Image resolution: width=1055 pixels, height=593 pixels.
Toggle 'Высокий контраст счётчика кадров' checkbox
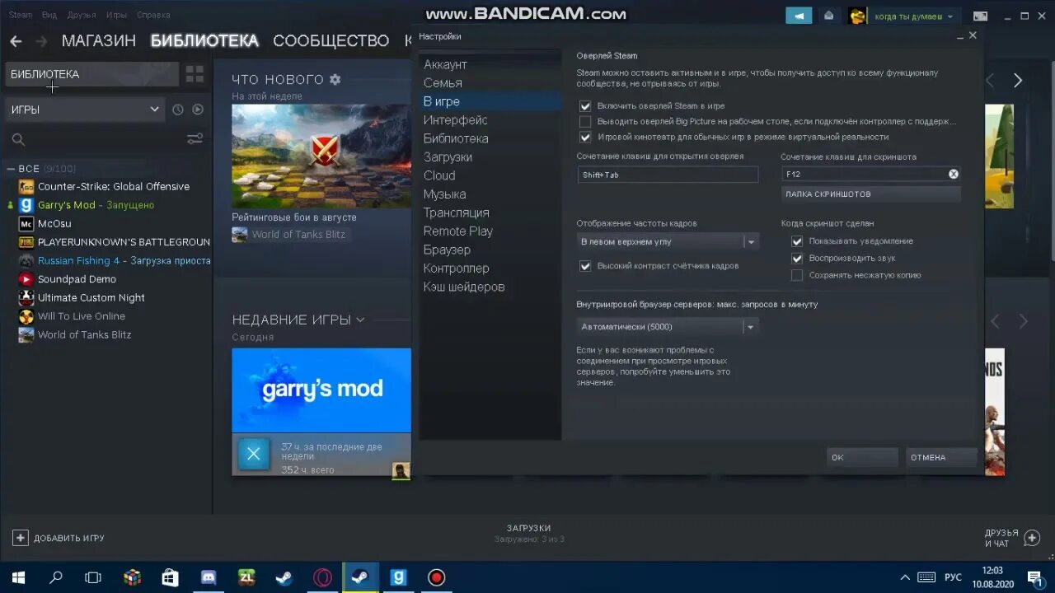pos(585,266)
